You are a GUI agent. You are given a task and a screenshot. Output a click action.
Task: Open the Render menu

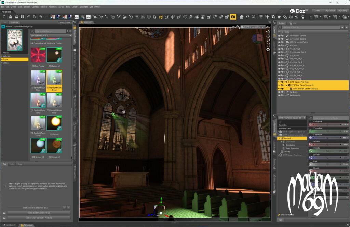(x=27, y=7)
